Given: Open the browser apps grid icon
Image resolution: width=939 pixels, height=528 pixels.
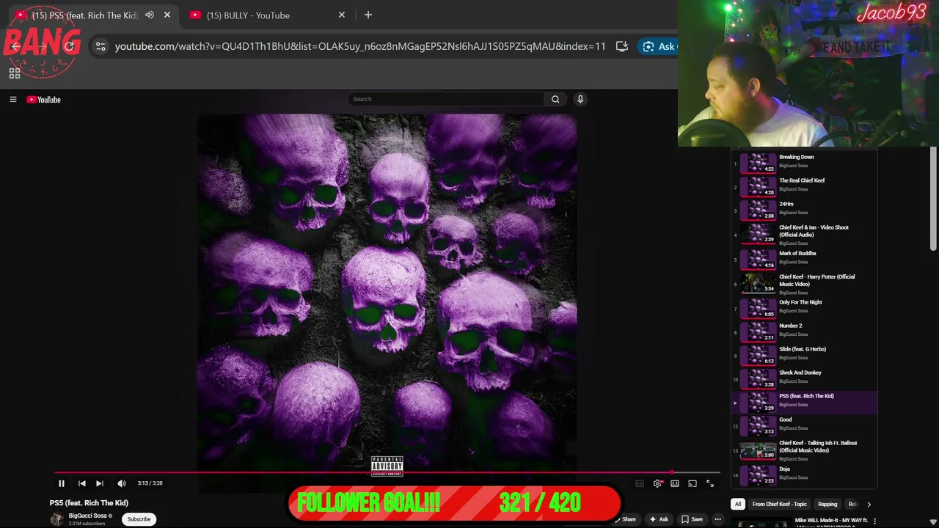Looking at the screenshot, I should pyautogui.click(x=15, y=73).
